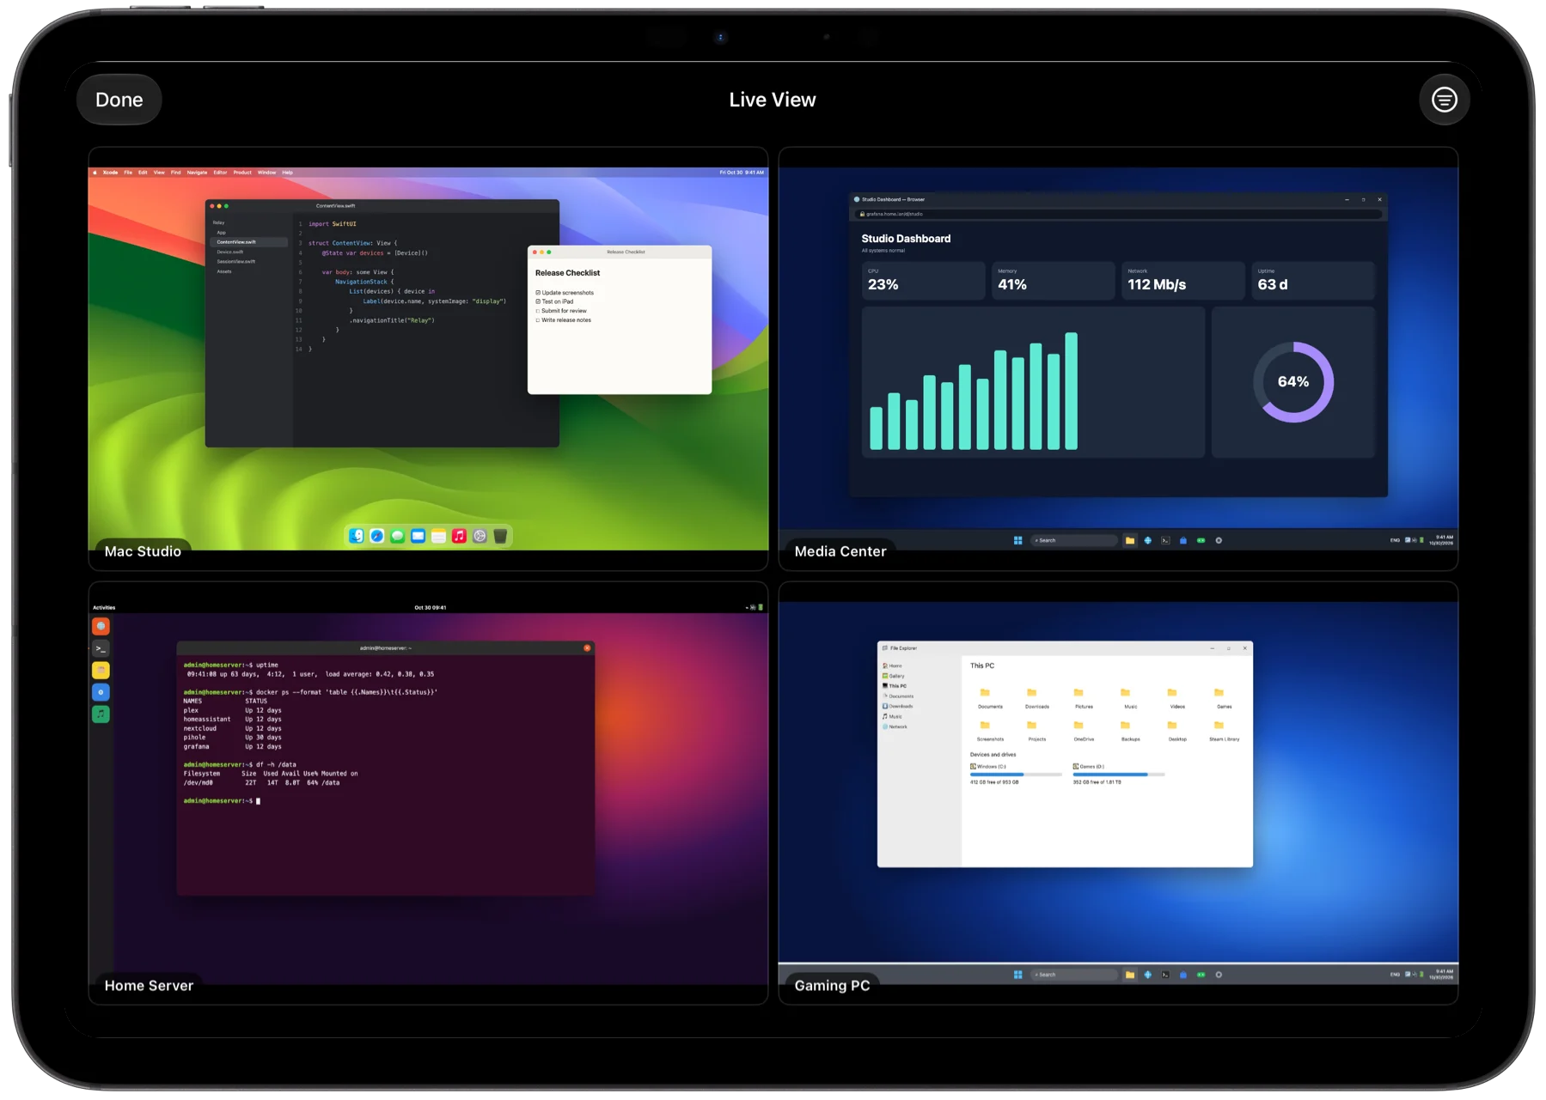1546x1100 pixels.
Task: Click the address bar in Studio Dashboard browser
Action: coord(1119,214)
